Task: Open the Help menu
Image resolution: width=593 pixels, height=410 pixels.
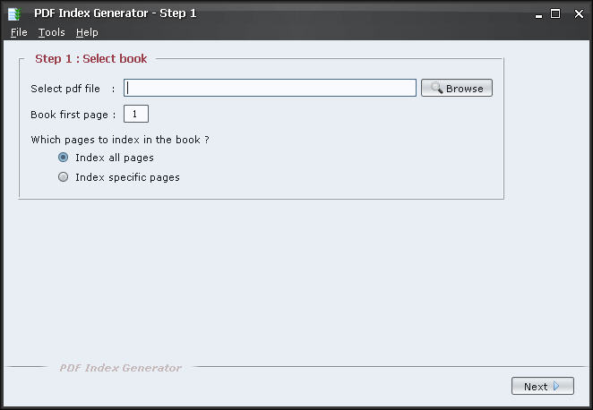Action: click(x=87, y=32)
